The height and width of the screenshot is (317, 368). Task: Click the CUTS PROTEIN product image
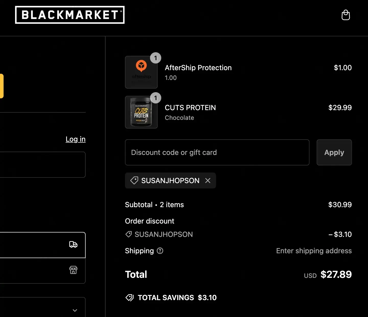pos(141,112)
